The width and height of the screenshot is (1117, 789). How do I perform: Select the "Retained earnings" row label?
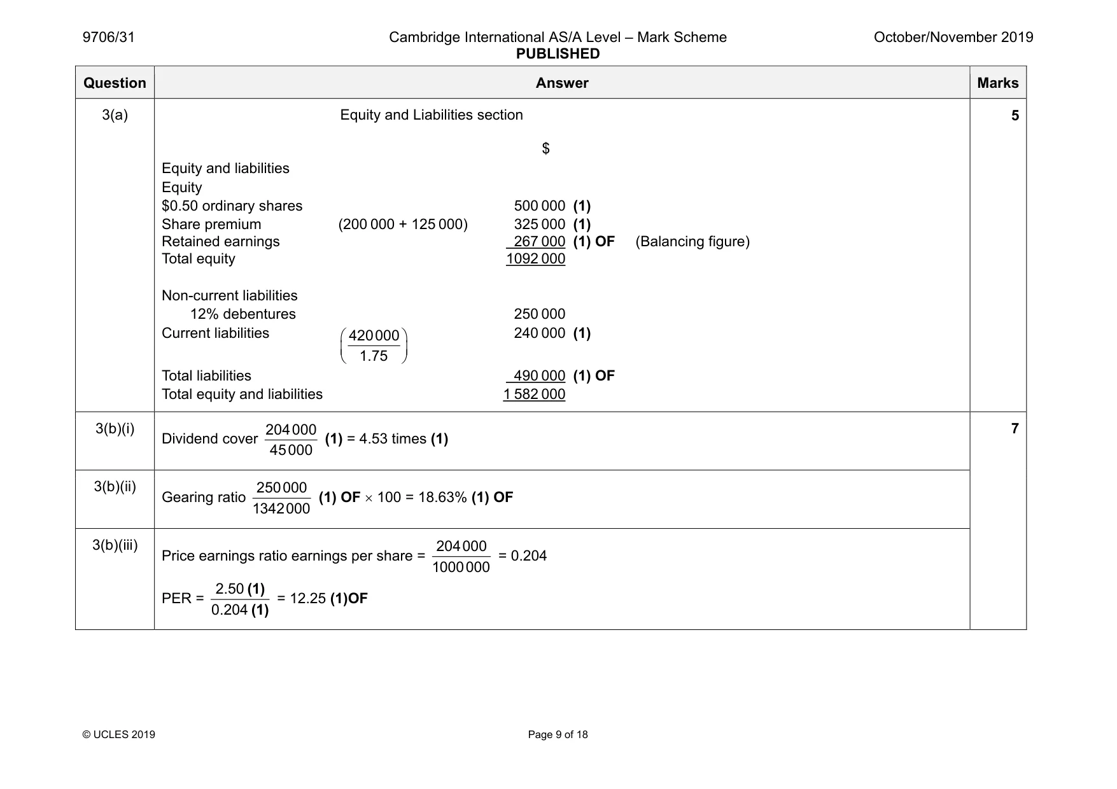[221, 242]
